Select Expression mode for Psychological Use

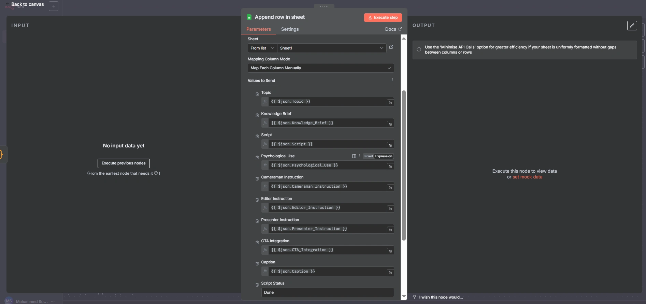[x=384, y=156]
